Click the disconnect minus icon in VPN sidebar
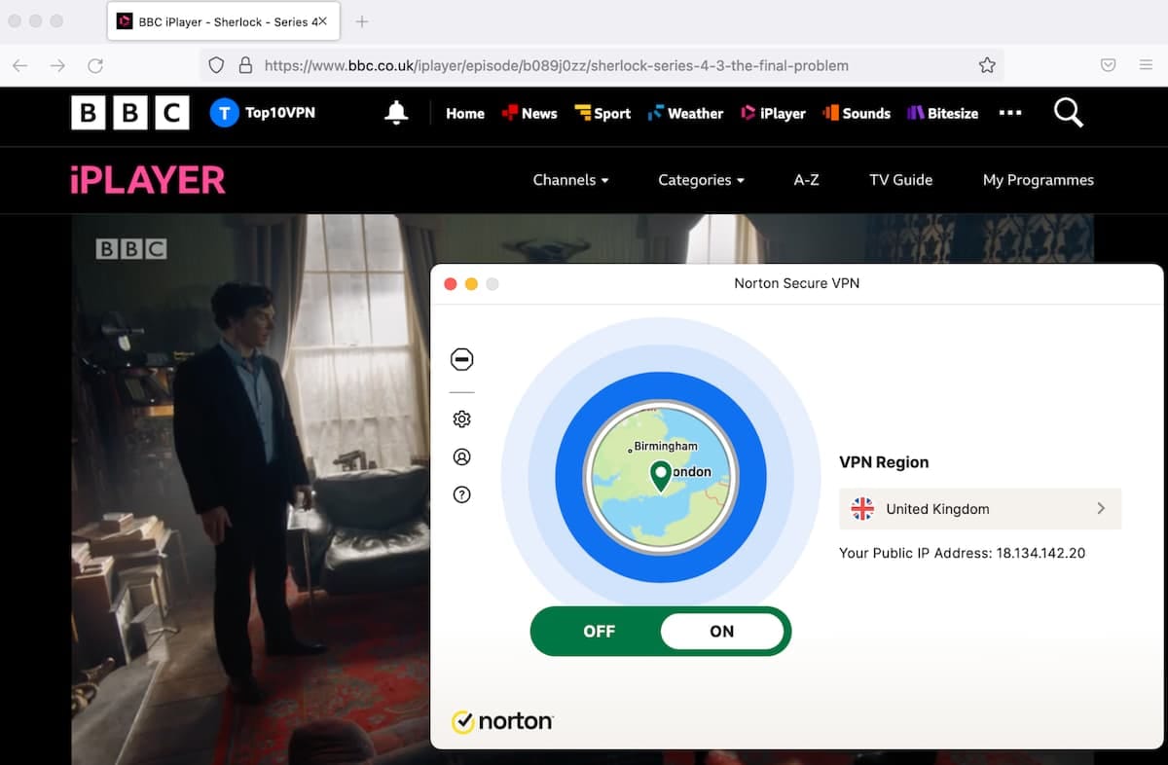Image resolution: width=1168 pixels, height=765 pixels. pyautogui.click(x=461, y=359)
